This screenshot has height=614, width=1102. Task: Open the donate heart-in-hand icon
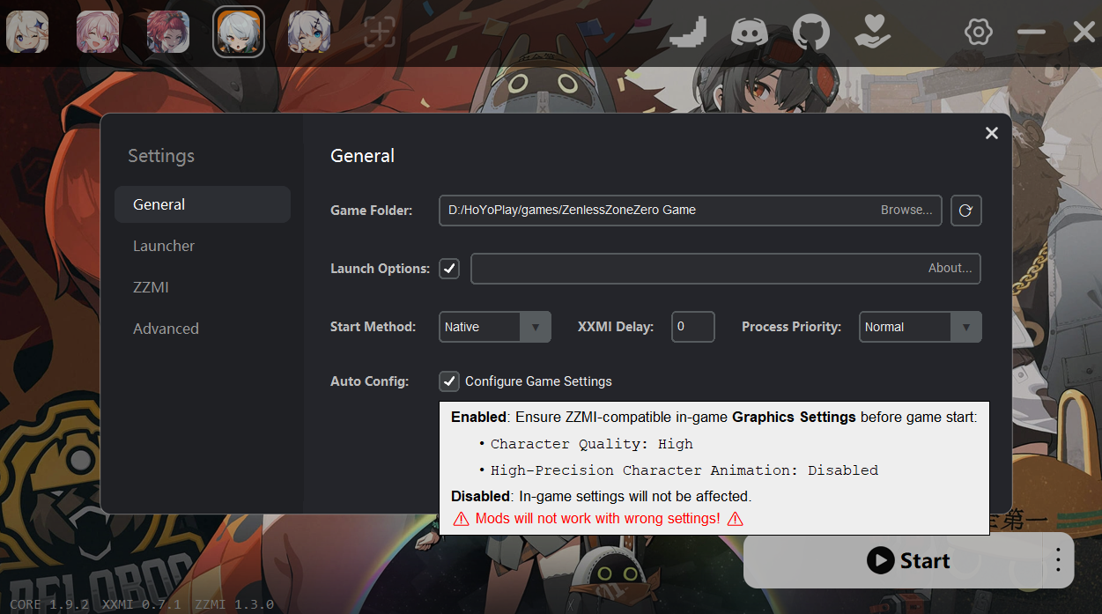tap(873, 33)
